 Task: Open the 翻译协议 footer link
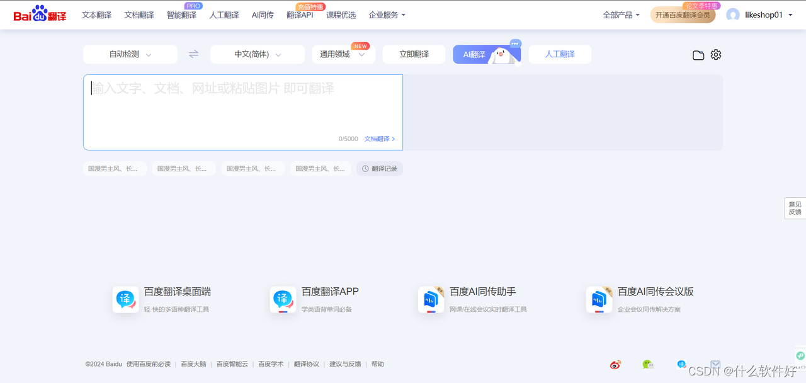[307, 364]
